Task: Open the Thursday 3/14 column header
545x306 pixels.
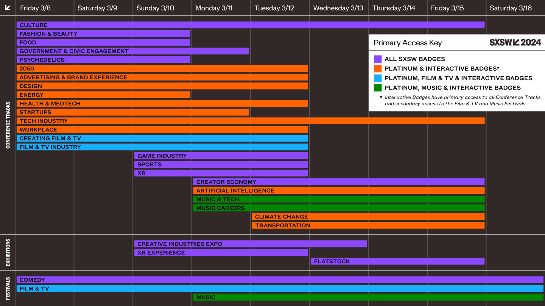Action: click(x=394, y=8)
